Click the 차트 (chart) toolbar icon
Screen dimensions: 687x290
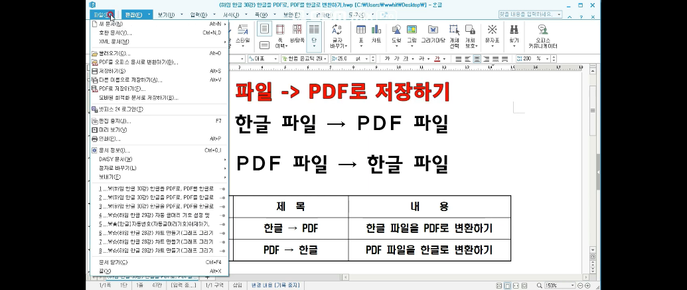pos(376,33)
